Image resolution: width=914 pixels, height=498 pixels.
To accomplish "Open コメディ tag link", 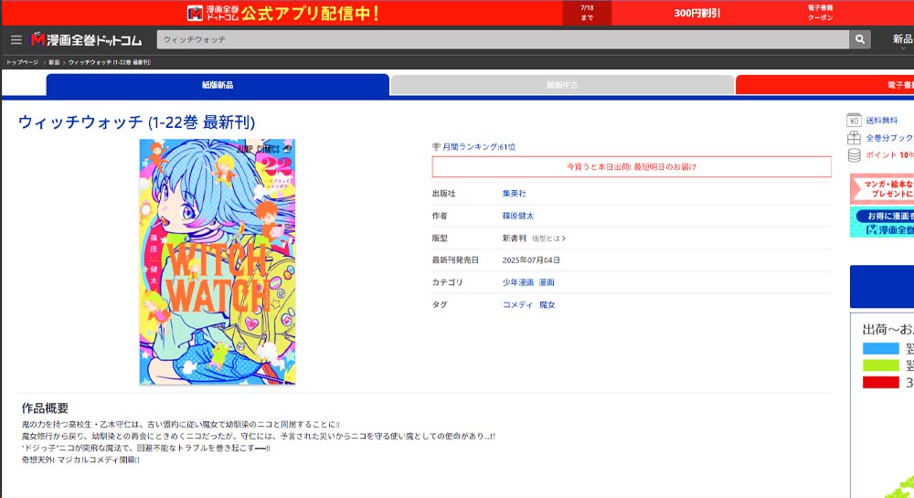I will point(517,304).
